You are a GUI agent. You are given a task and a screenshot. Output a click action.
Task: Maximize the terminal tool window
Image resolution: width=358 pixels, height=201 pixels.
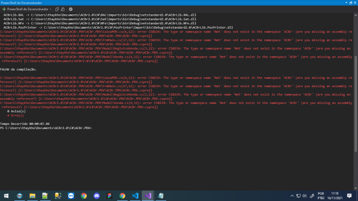pyautogui.click(x=351, y=3)
